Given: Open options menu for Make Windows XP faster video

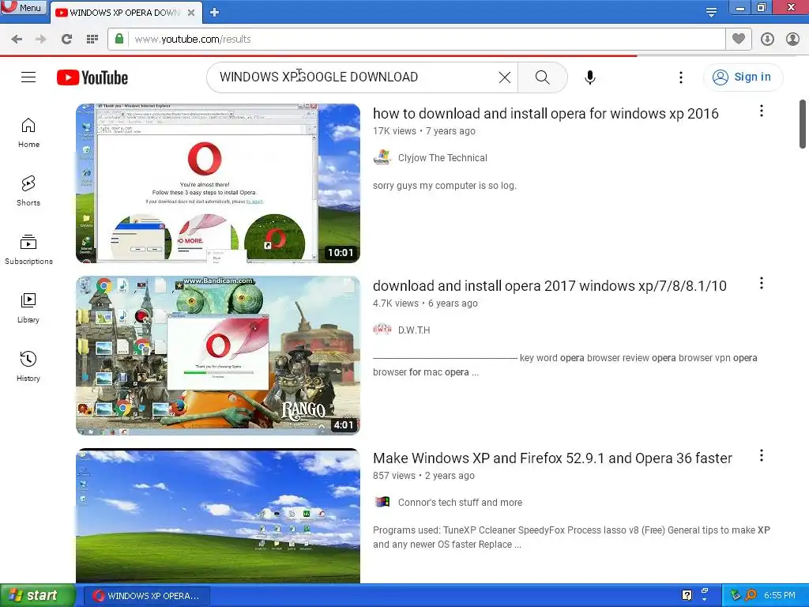Looking at the screenshot, I should pyautogui.click(x=761, y=456).
